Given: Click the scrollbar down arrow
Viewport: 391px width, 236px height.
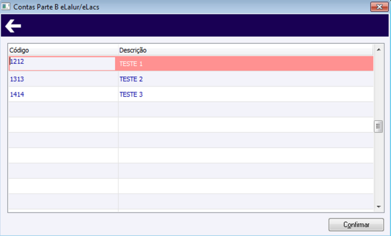Looking at the screenshot, I should click(x=378, y=207).
